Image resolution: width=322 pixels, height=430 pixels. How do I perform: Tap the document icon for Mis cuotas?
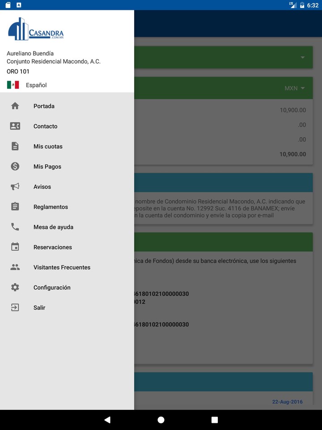[x=15, y=146]
